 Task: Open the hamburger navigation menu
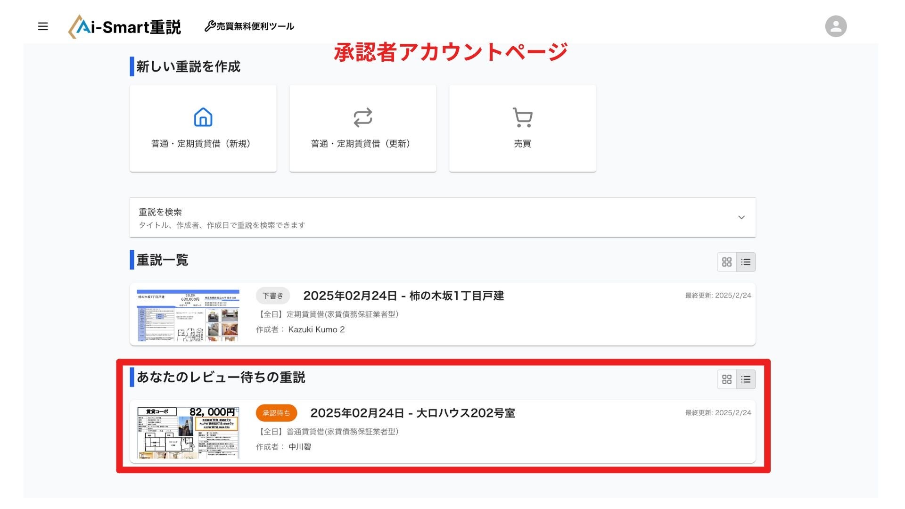coord(43,26)
